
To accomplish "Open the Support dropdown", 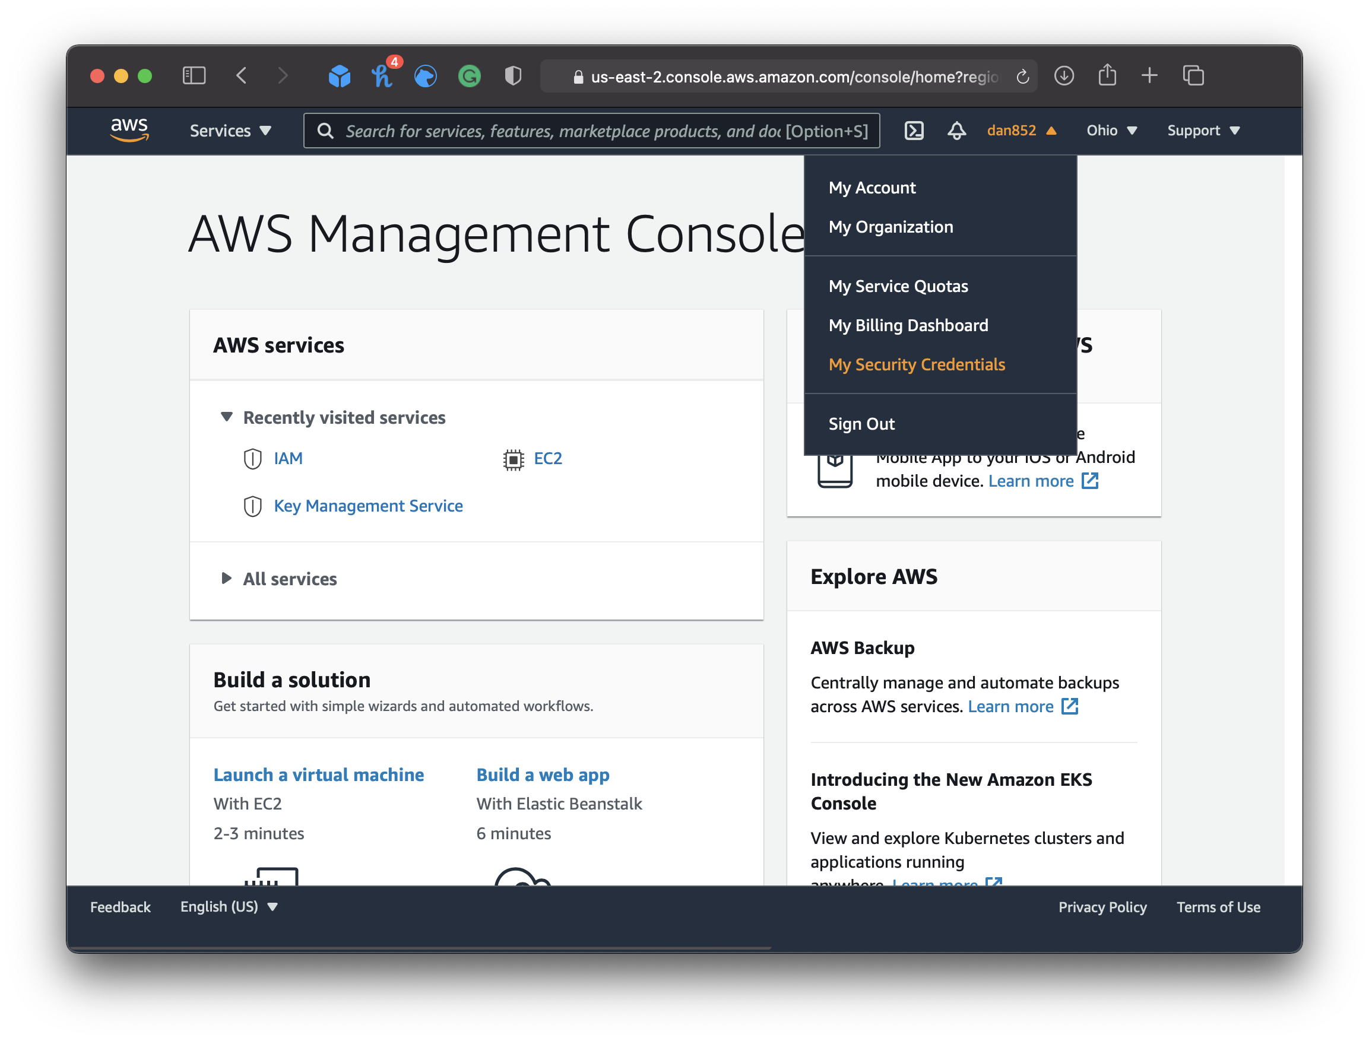I will (1203, 131).
